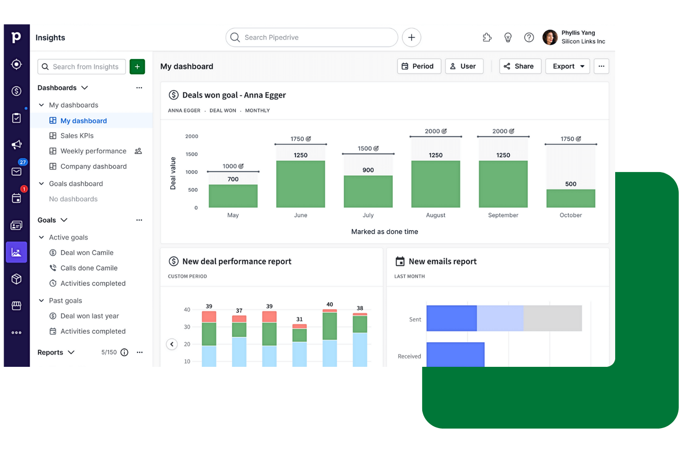
Task: Open New deal performance report title
Action: pyautogui.click(x=237, y=262)
